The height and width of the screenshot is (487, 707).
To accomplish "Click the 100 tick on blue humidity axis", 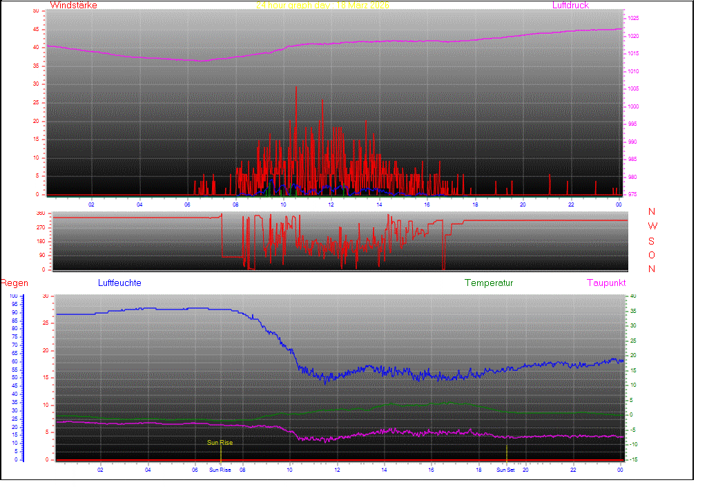I will point(14,296).
